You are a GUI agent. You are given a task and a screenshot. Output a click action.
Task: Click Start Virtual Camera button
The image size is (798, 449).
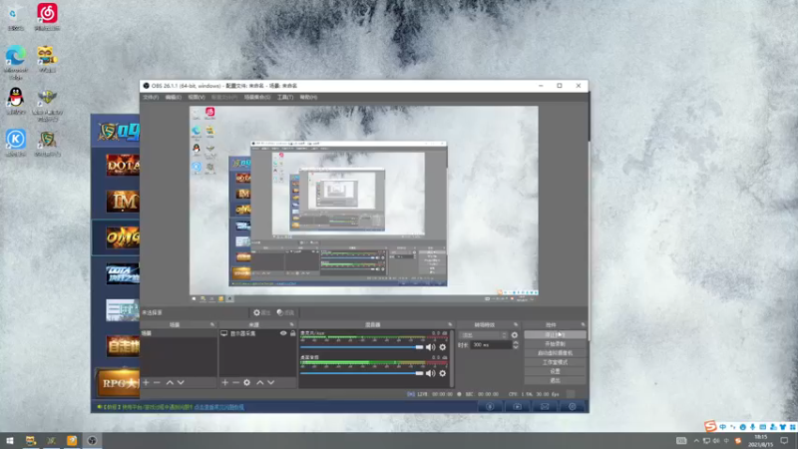pos(555,353)
